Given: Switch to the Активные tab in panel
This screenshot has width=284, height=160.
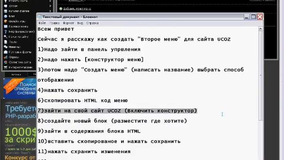Looking at the screenshot, I should click(x=16, y=75).
